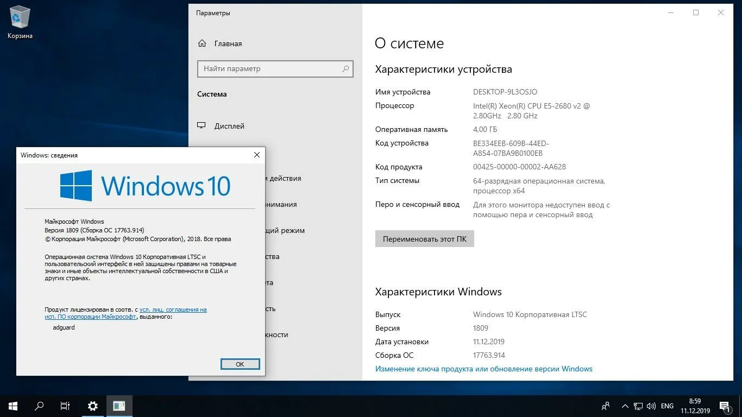Select device name DESKTOP-9L3OSJO text
Image resolution: width=742 pixels, height=417 pixels.
[x=505, y=92]
